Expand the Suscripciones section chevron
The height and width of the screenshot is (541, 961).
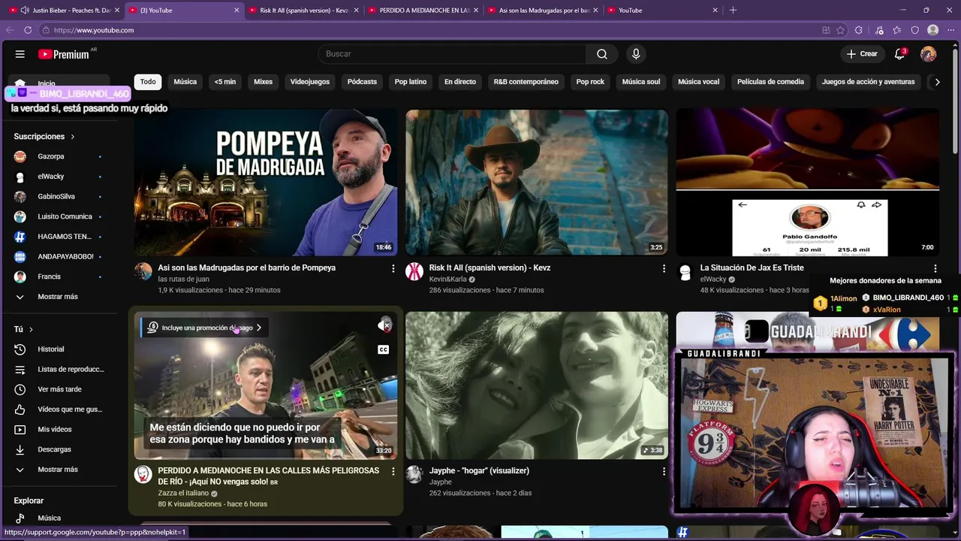[x=73, y=137]
